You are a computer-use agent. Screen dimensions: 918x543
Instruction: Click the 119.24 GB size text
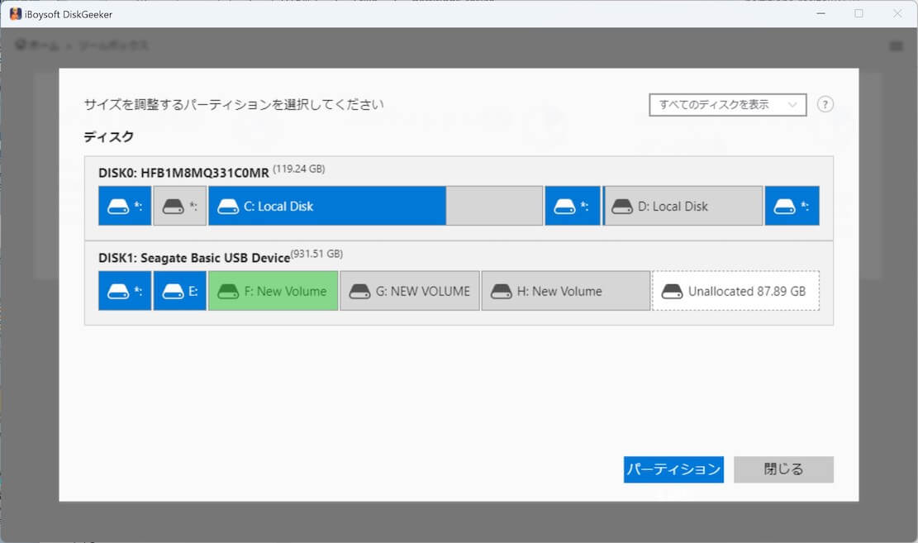pyautogui.click(x=299, y=169)
